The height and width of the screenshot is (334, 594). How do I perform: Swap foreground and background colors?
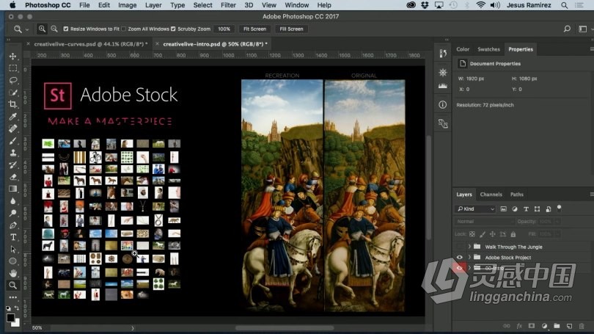click(x=17, y=308)
